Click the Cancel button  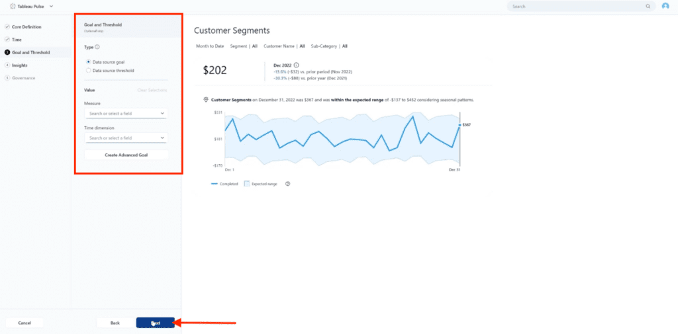pyautogui.click(x=24, y=323)
